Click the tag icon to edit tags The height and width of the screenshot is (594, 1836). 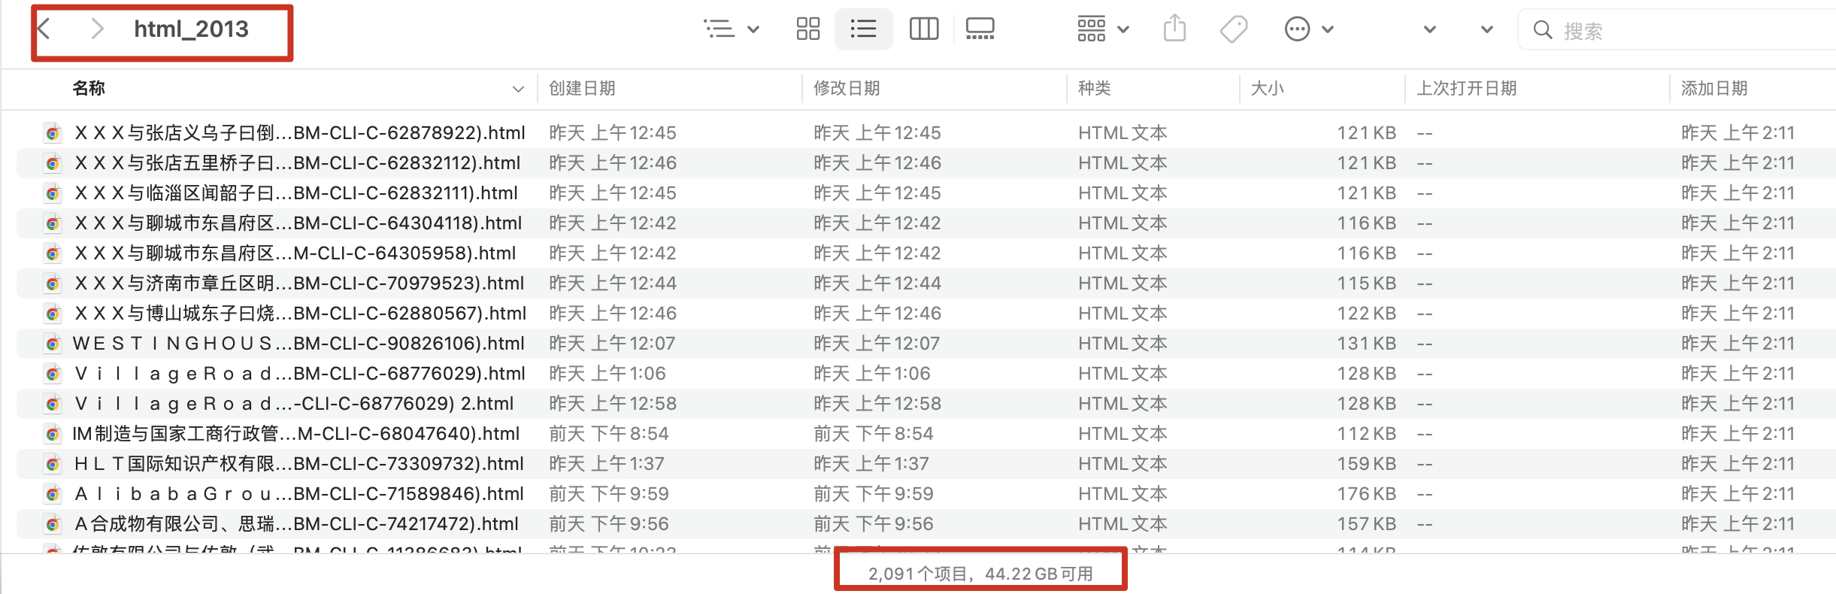pos(1233,29)
